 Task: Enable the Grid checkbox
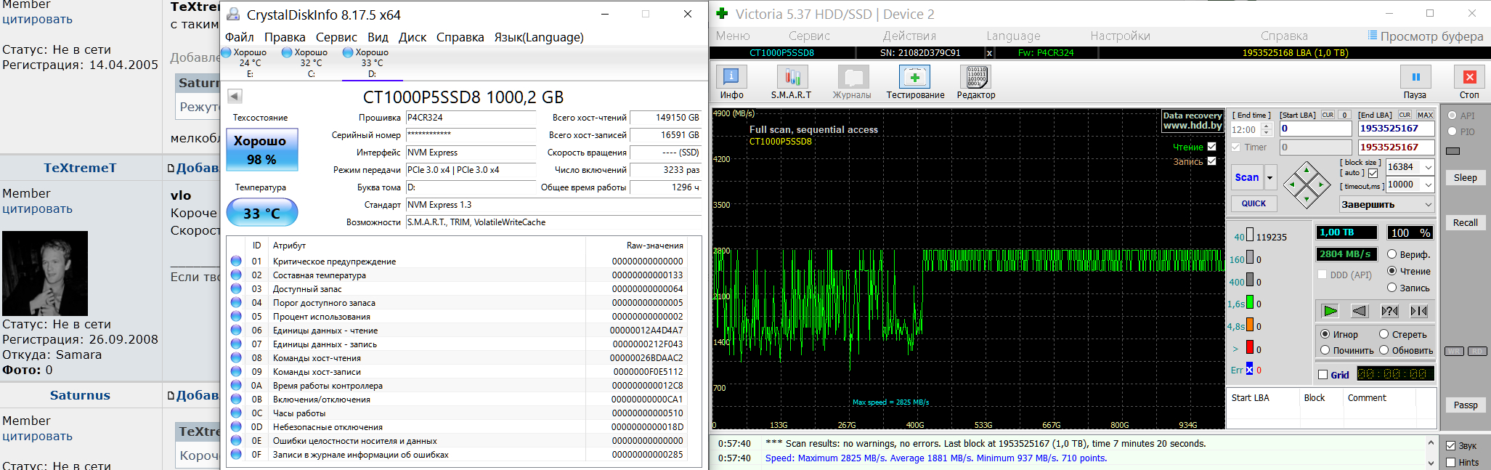click(1323, 375)
